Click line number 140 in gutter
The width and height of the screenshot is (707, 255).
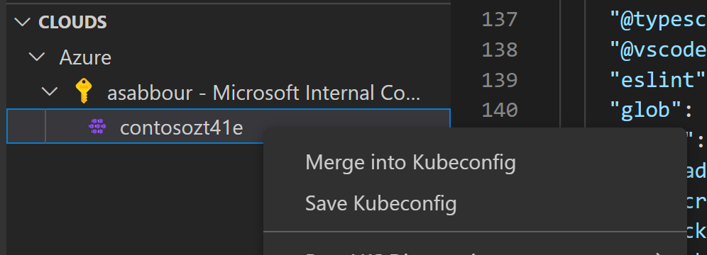coord(500,110)
